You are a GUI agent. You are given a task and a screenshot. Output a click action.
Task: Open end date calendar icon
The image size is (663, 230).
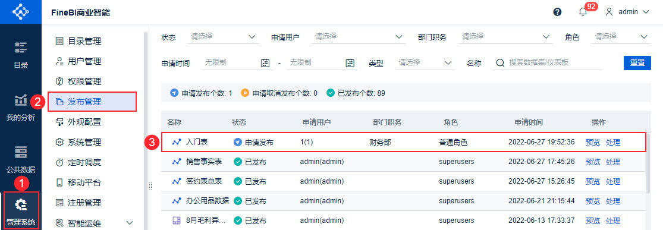pyautogui.click(x=350, y=63)
